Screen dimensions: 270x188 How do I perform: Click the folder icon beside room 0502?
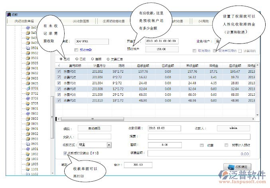coord(28,53)
